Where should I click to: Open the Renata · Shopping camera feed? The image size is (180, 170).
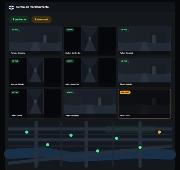[x=35, y=41]
